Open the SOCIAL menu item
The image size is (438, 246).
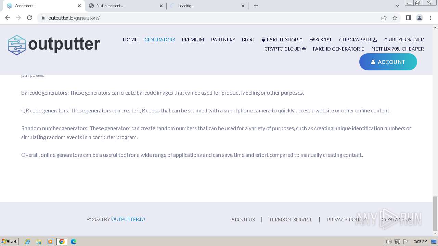pos(321,40)
